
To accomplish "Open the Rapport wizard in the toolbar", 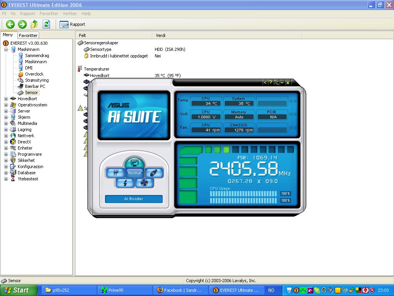I will click(x=72, y=24).
